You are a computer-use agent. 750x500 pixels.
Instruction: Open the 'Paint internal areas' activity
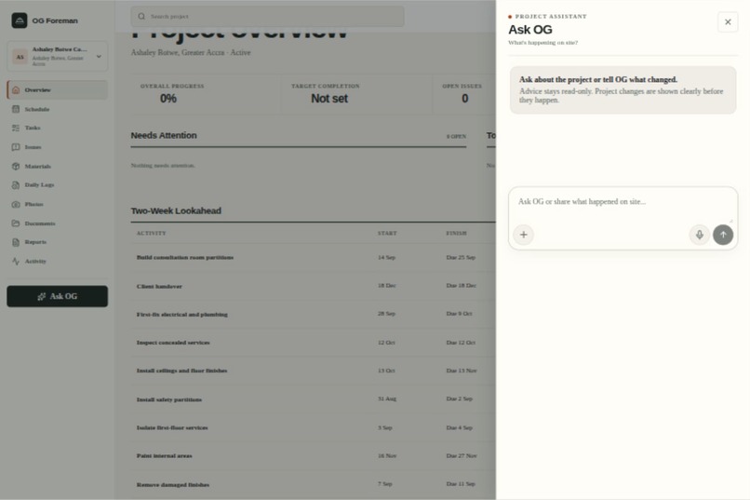pyautogui.click(x=164, y=456)
